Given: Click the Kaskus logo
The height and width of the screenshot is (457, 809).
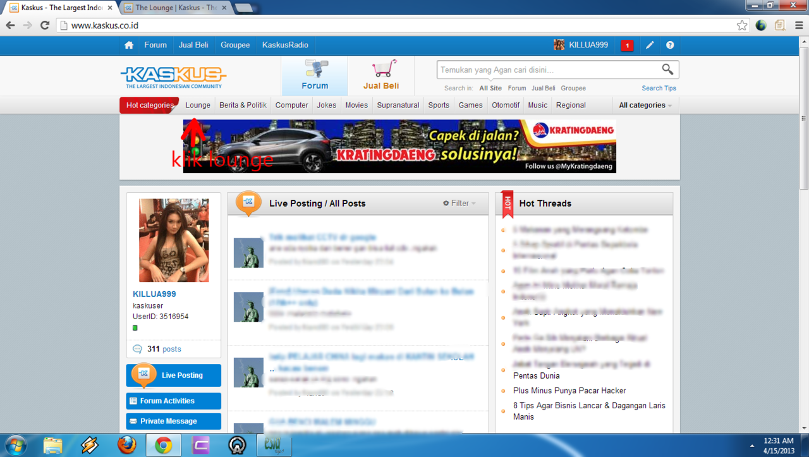Looking at the screenshot, I should [x=173, y=77].
